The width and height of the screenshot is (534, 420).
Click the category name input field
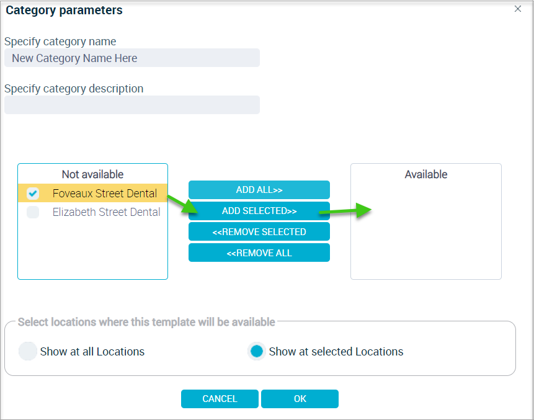132,58
